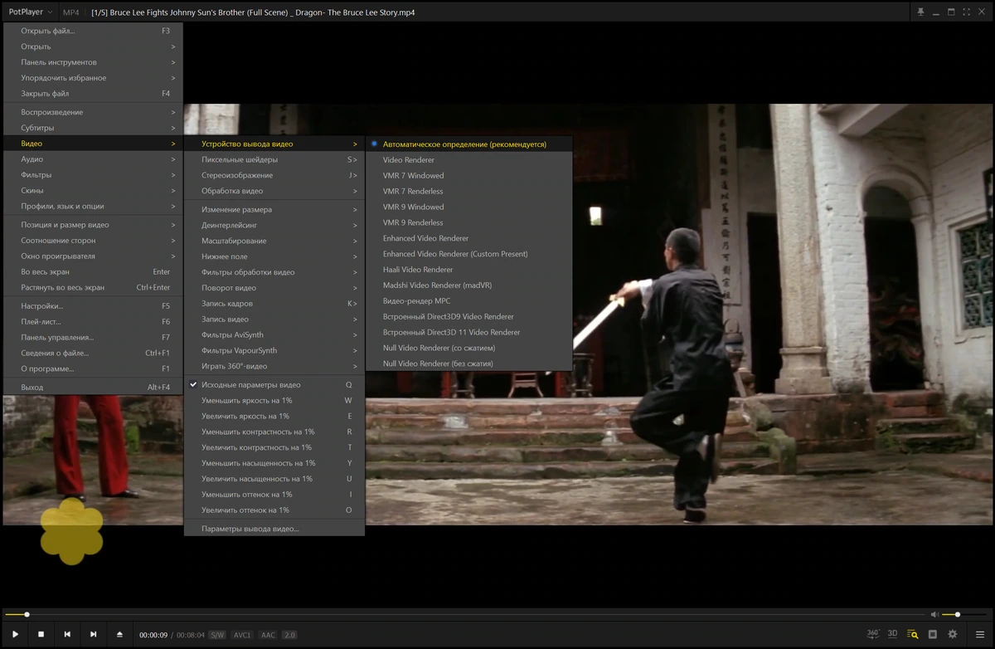Skip to next track

(x=93, y=634)
